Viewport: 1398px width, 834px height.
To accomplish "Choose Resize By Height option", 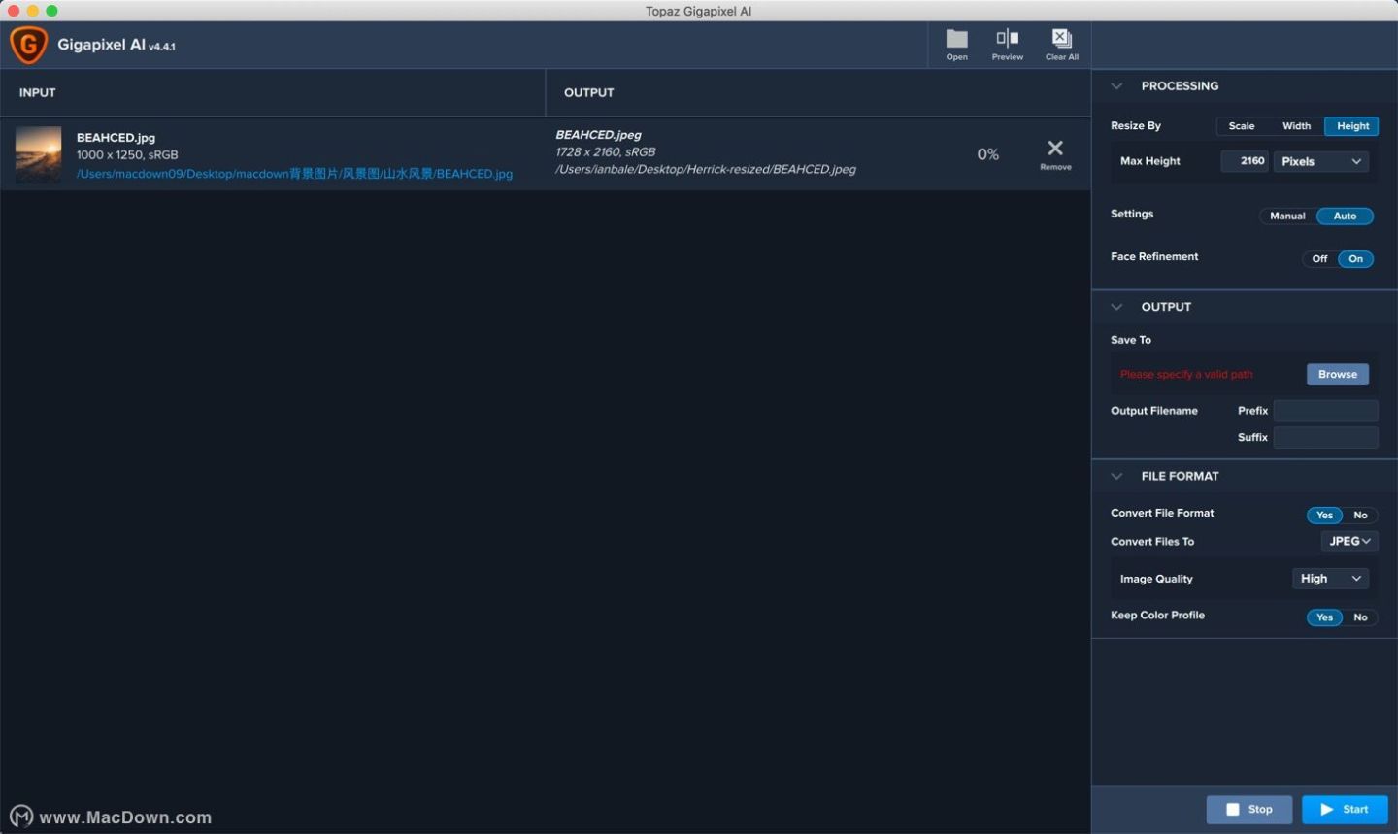I will 1352,126.
